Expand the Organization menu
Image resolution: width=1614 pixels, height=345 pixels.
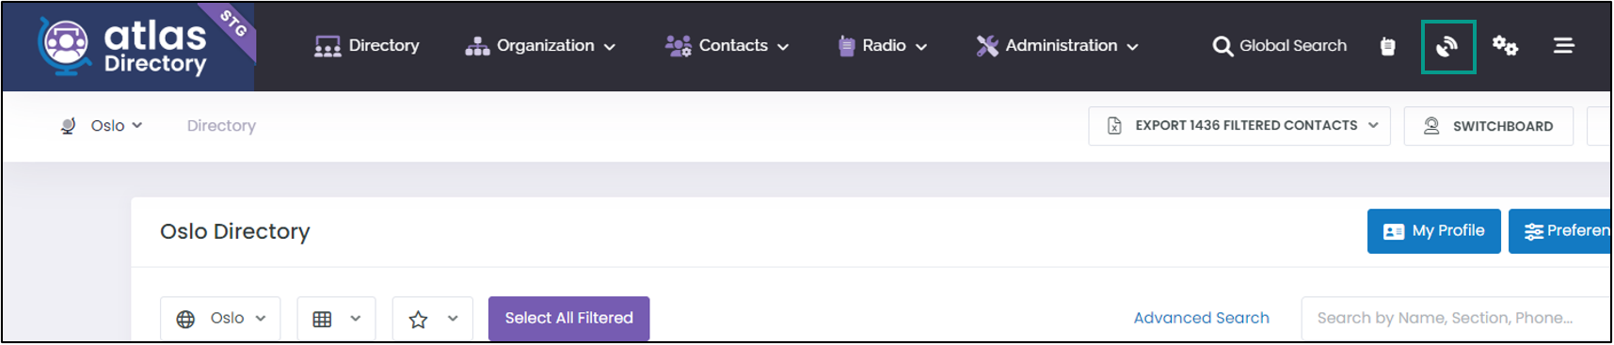click(x=540, y=46)
